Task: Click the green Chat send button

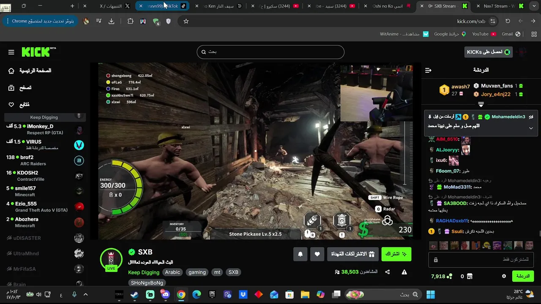Action: (523, 276)
